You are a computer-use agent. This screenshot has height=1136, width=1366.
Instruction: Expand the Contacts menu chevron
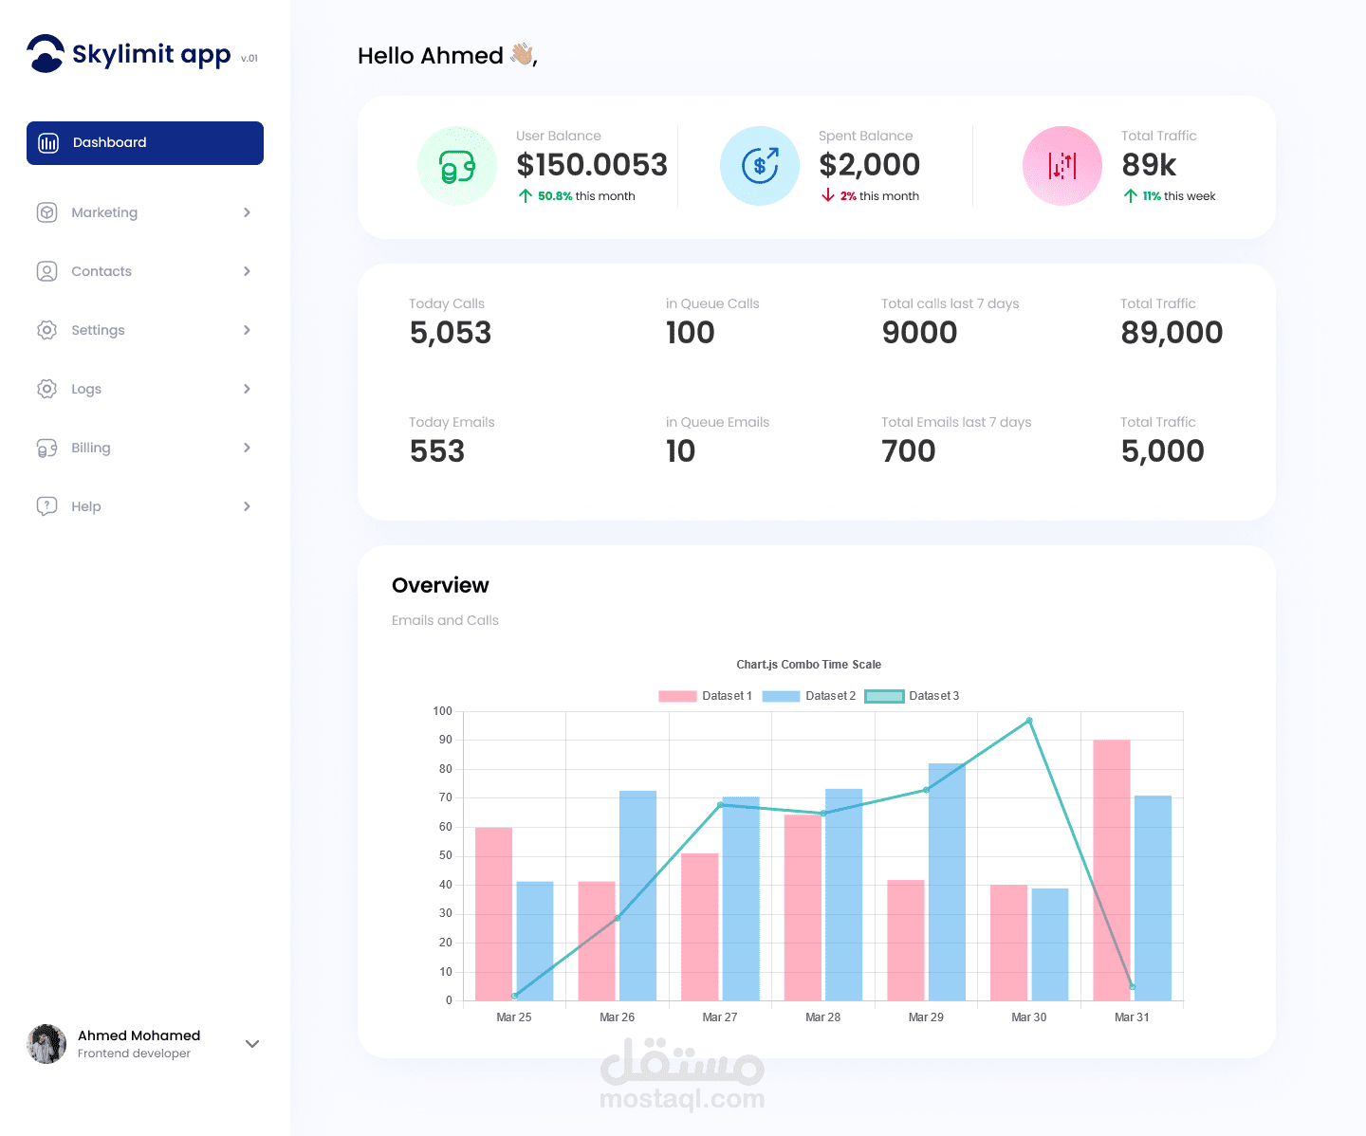click(x=247, y=271)
